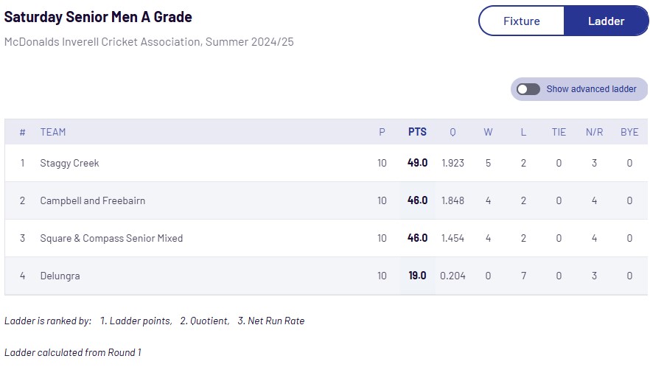Click the BYE column header
Viewport: 650px width, 367px height.
pos(629,132)
